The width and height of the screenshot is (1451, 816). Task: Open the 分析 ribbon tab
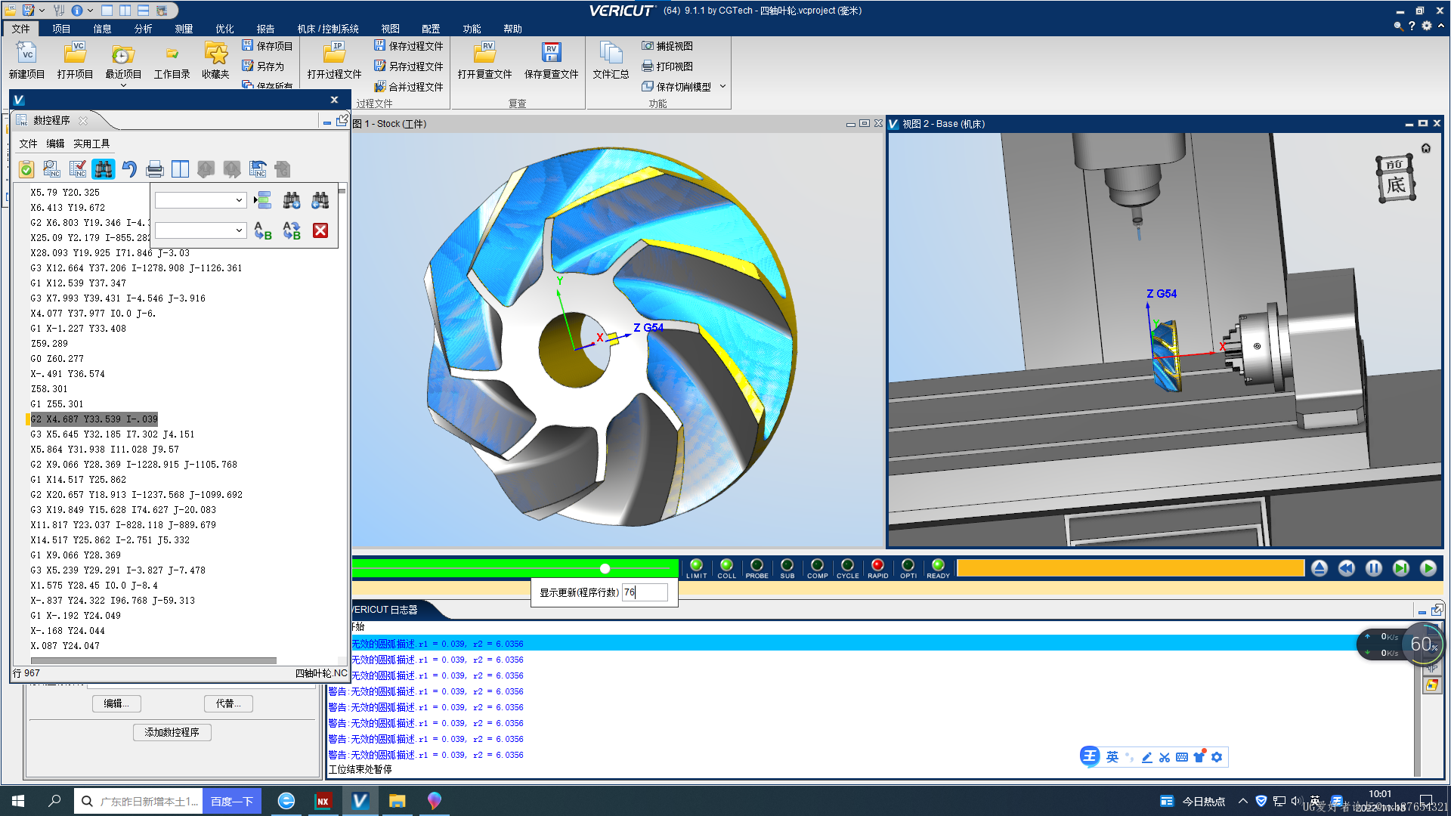click(x=143, y=29)
